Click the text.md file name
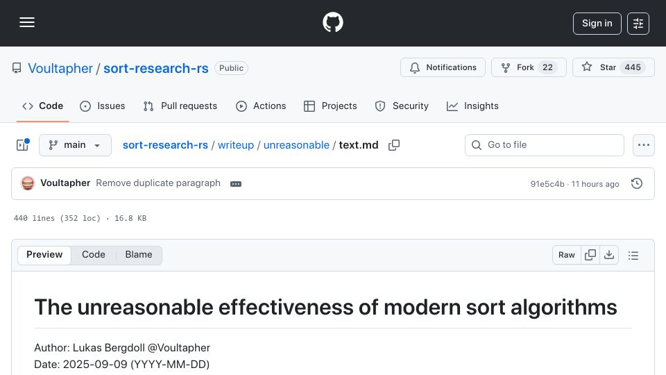The height and width of the screenshot is (375, 666). (x=359, y=145)
